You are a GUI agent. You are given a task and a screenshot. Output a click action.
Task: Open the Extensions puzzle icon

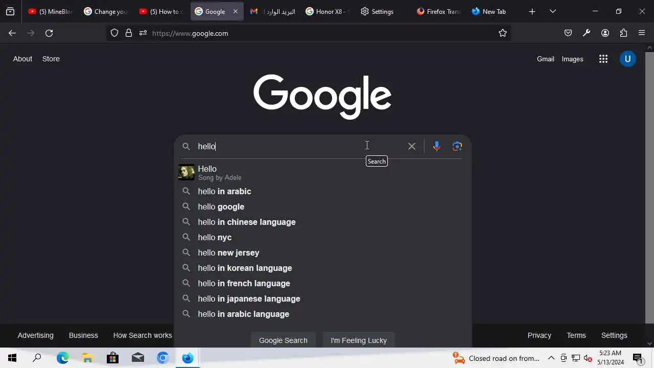(x=623, y=33)
